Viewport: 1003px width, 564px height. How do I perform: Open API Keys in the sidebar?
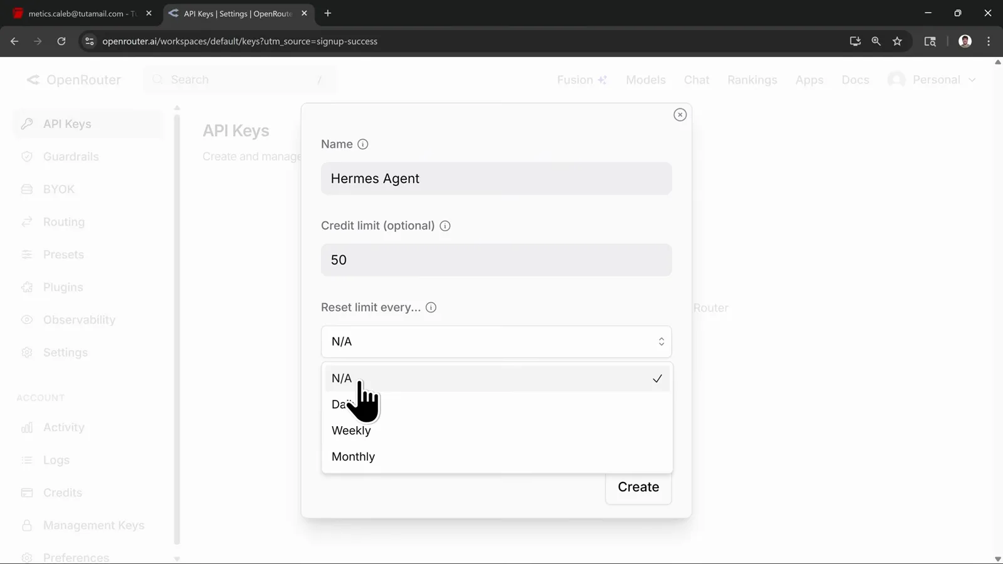click(x=88, y=124)
